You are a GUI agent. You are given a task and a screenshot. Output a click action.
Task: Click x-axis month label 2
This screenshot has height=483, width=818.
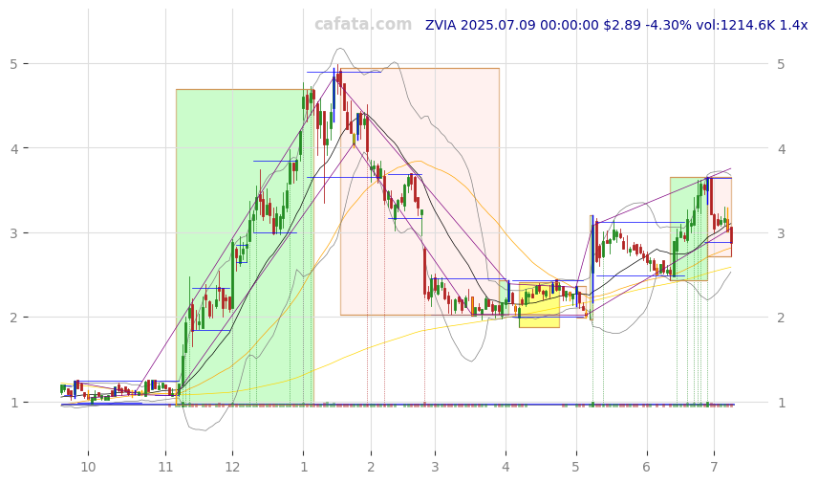(371, 467)
